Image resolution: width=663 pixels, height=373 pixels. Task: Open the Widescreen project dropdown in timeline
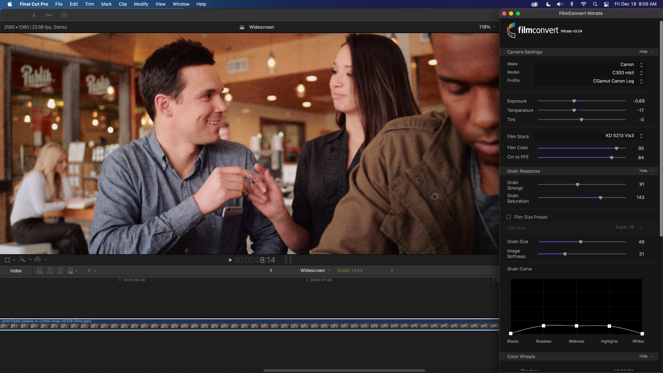(315, 270)
